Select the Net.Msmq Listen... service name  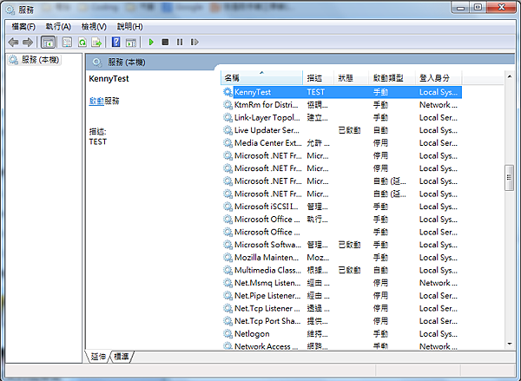(x=267, y=283)
